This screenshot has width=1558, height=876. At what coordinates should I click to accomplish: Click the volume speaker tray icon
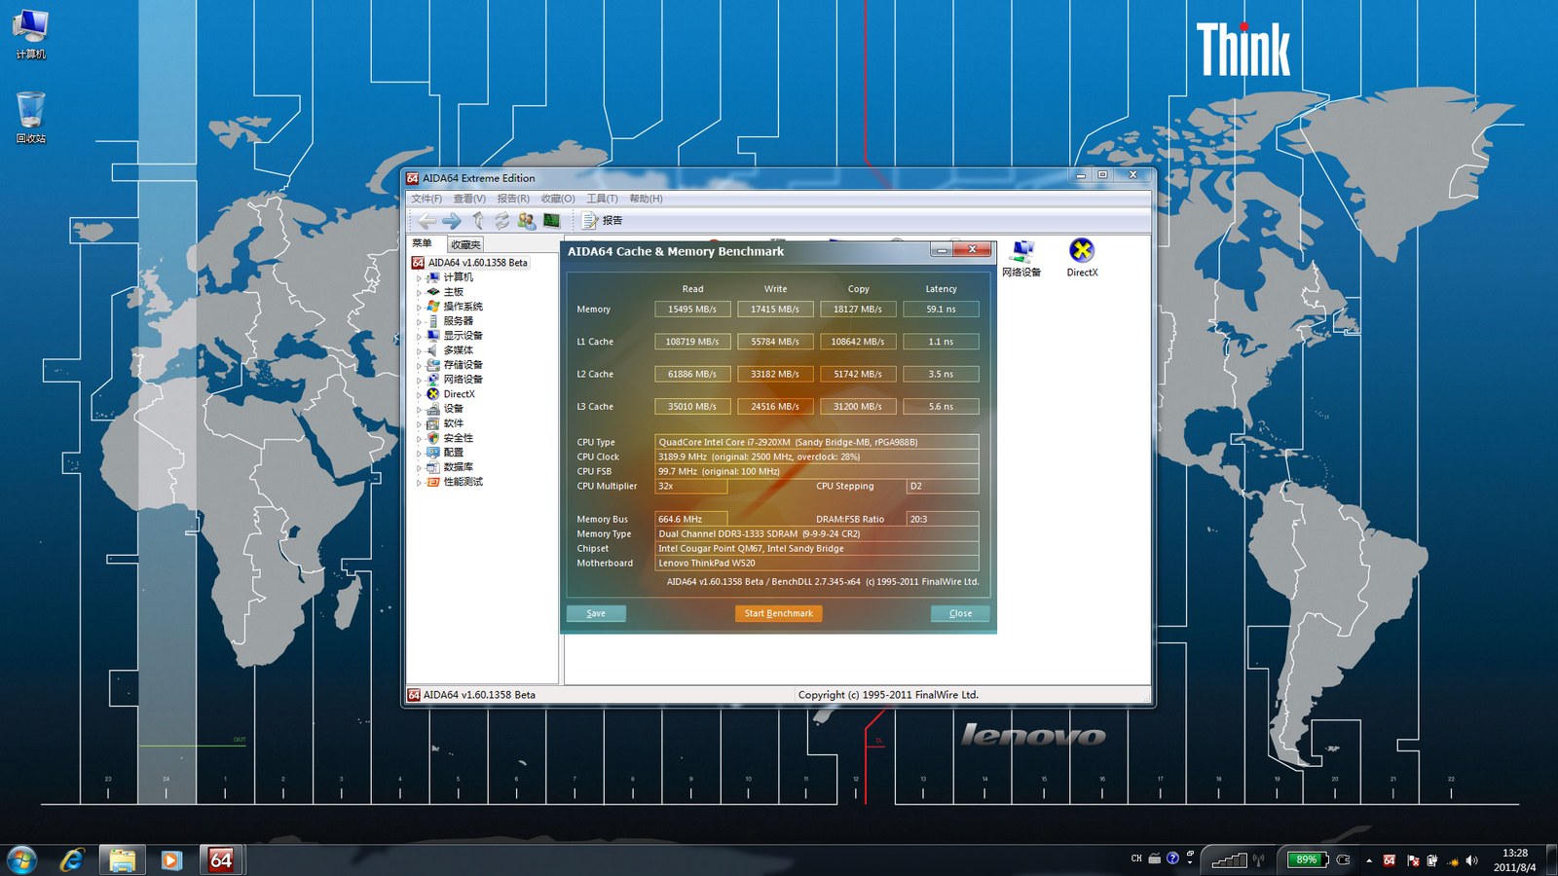pos(1471,860)
